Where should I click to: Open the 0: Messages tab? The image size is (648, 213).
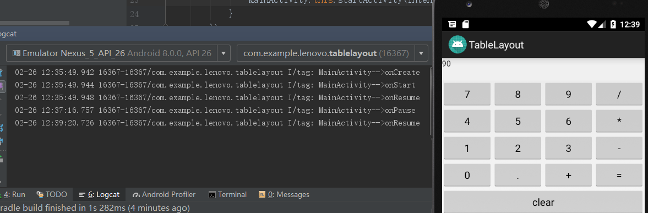[284, 194]
